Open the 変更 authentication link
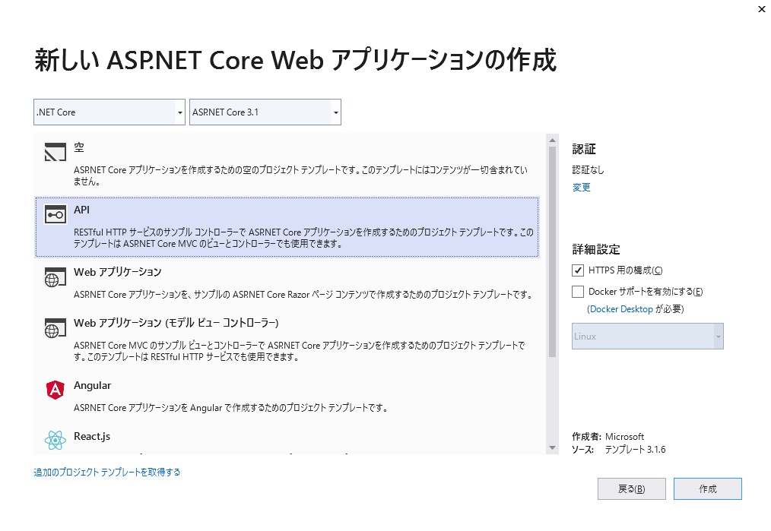Screen dimensions: 771x531 581,188
